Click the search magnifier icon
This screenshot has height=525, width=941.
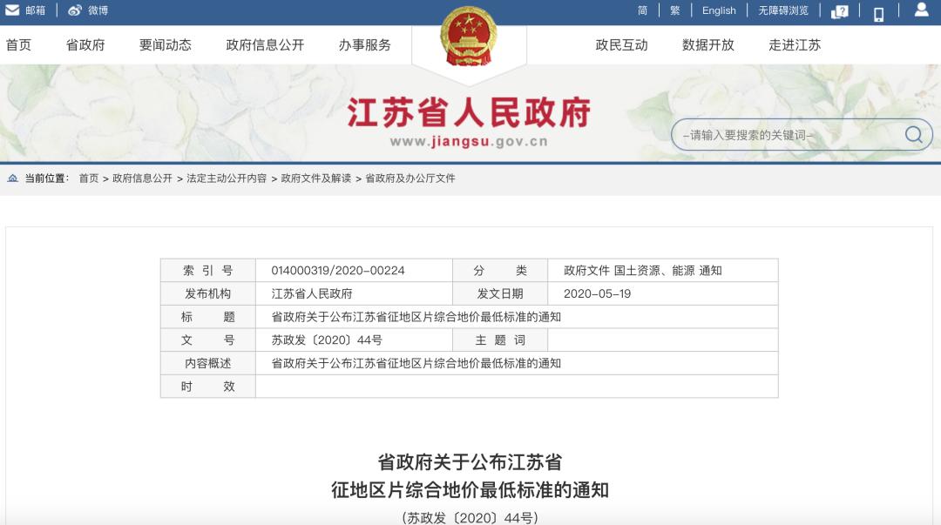point(912,134)
